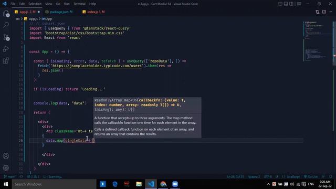
Task: Open the Selection menu
Action: 35,4
